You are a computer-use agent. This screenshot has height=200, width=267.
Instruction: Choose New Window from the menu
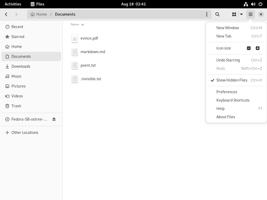point(236,28)
